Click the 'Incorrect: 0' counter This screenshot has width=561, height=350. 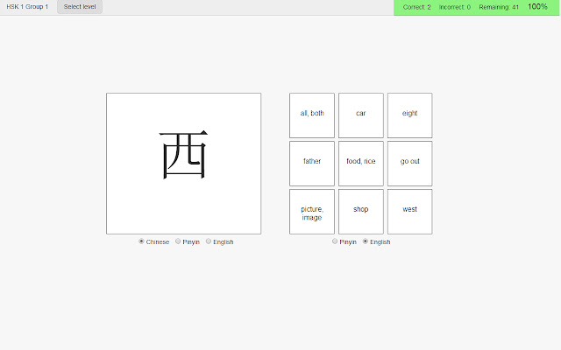click(455, 7)
